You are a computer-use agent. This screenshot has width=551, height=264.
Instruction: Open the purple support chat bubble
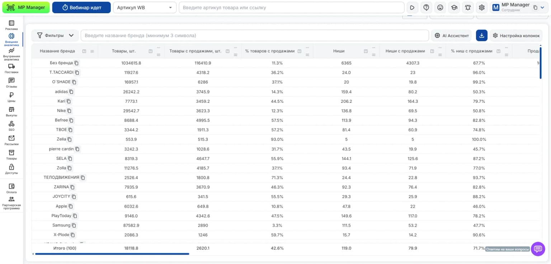[x=538, y=249]
